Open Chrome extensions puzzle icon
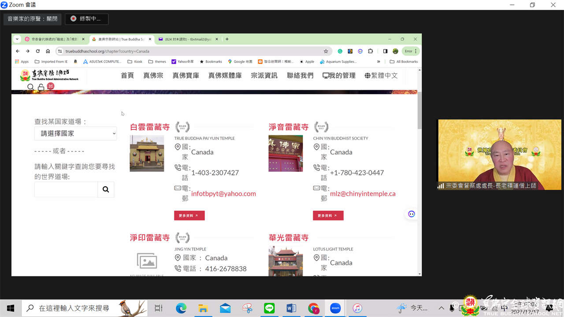This screenshot has height=317, width=564. pos(370,51)
